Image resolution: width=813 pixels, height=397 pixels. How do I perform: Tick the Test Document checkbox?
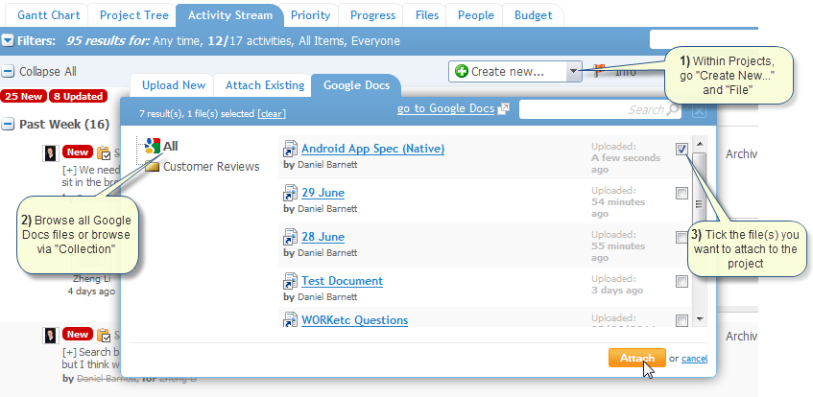click(681, 282)
